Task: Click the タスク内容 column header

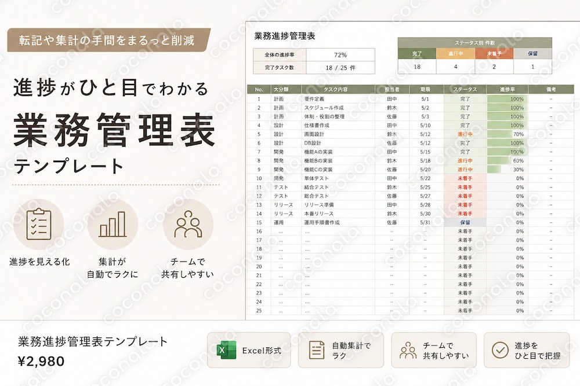Action: click(x=338, y=89)
